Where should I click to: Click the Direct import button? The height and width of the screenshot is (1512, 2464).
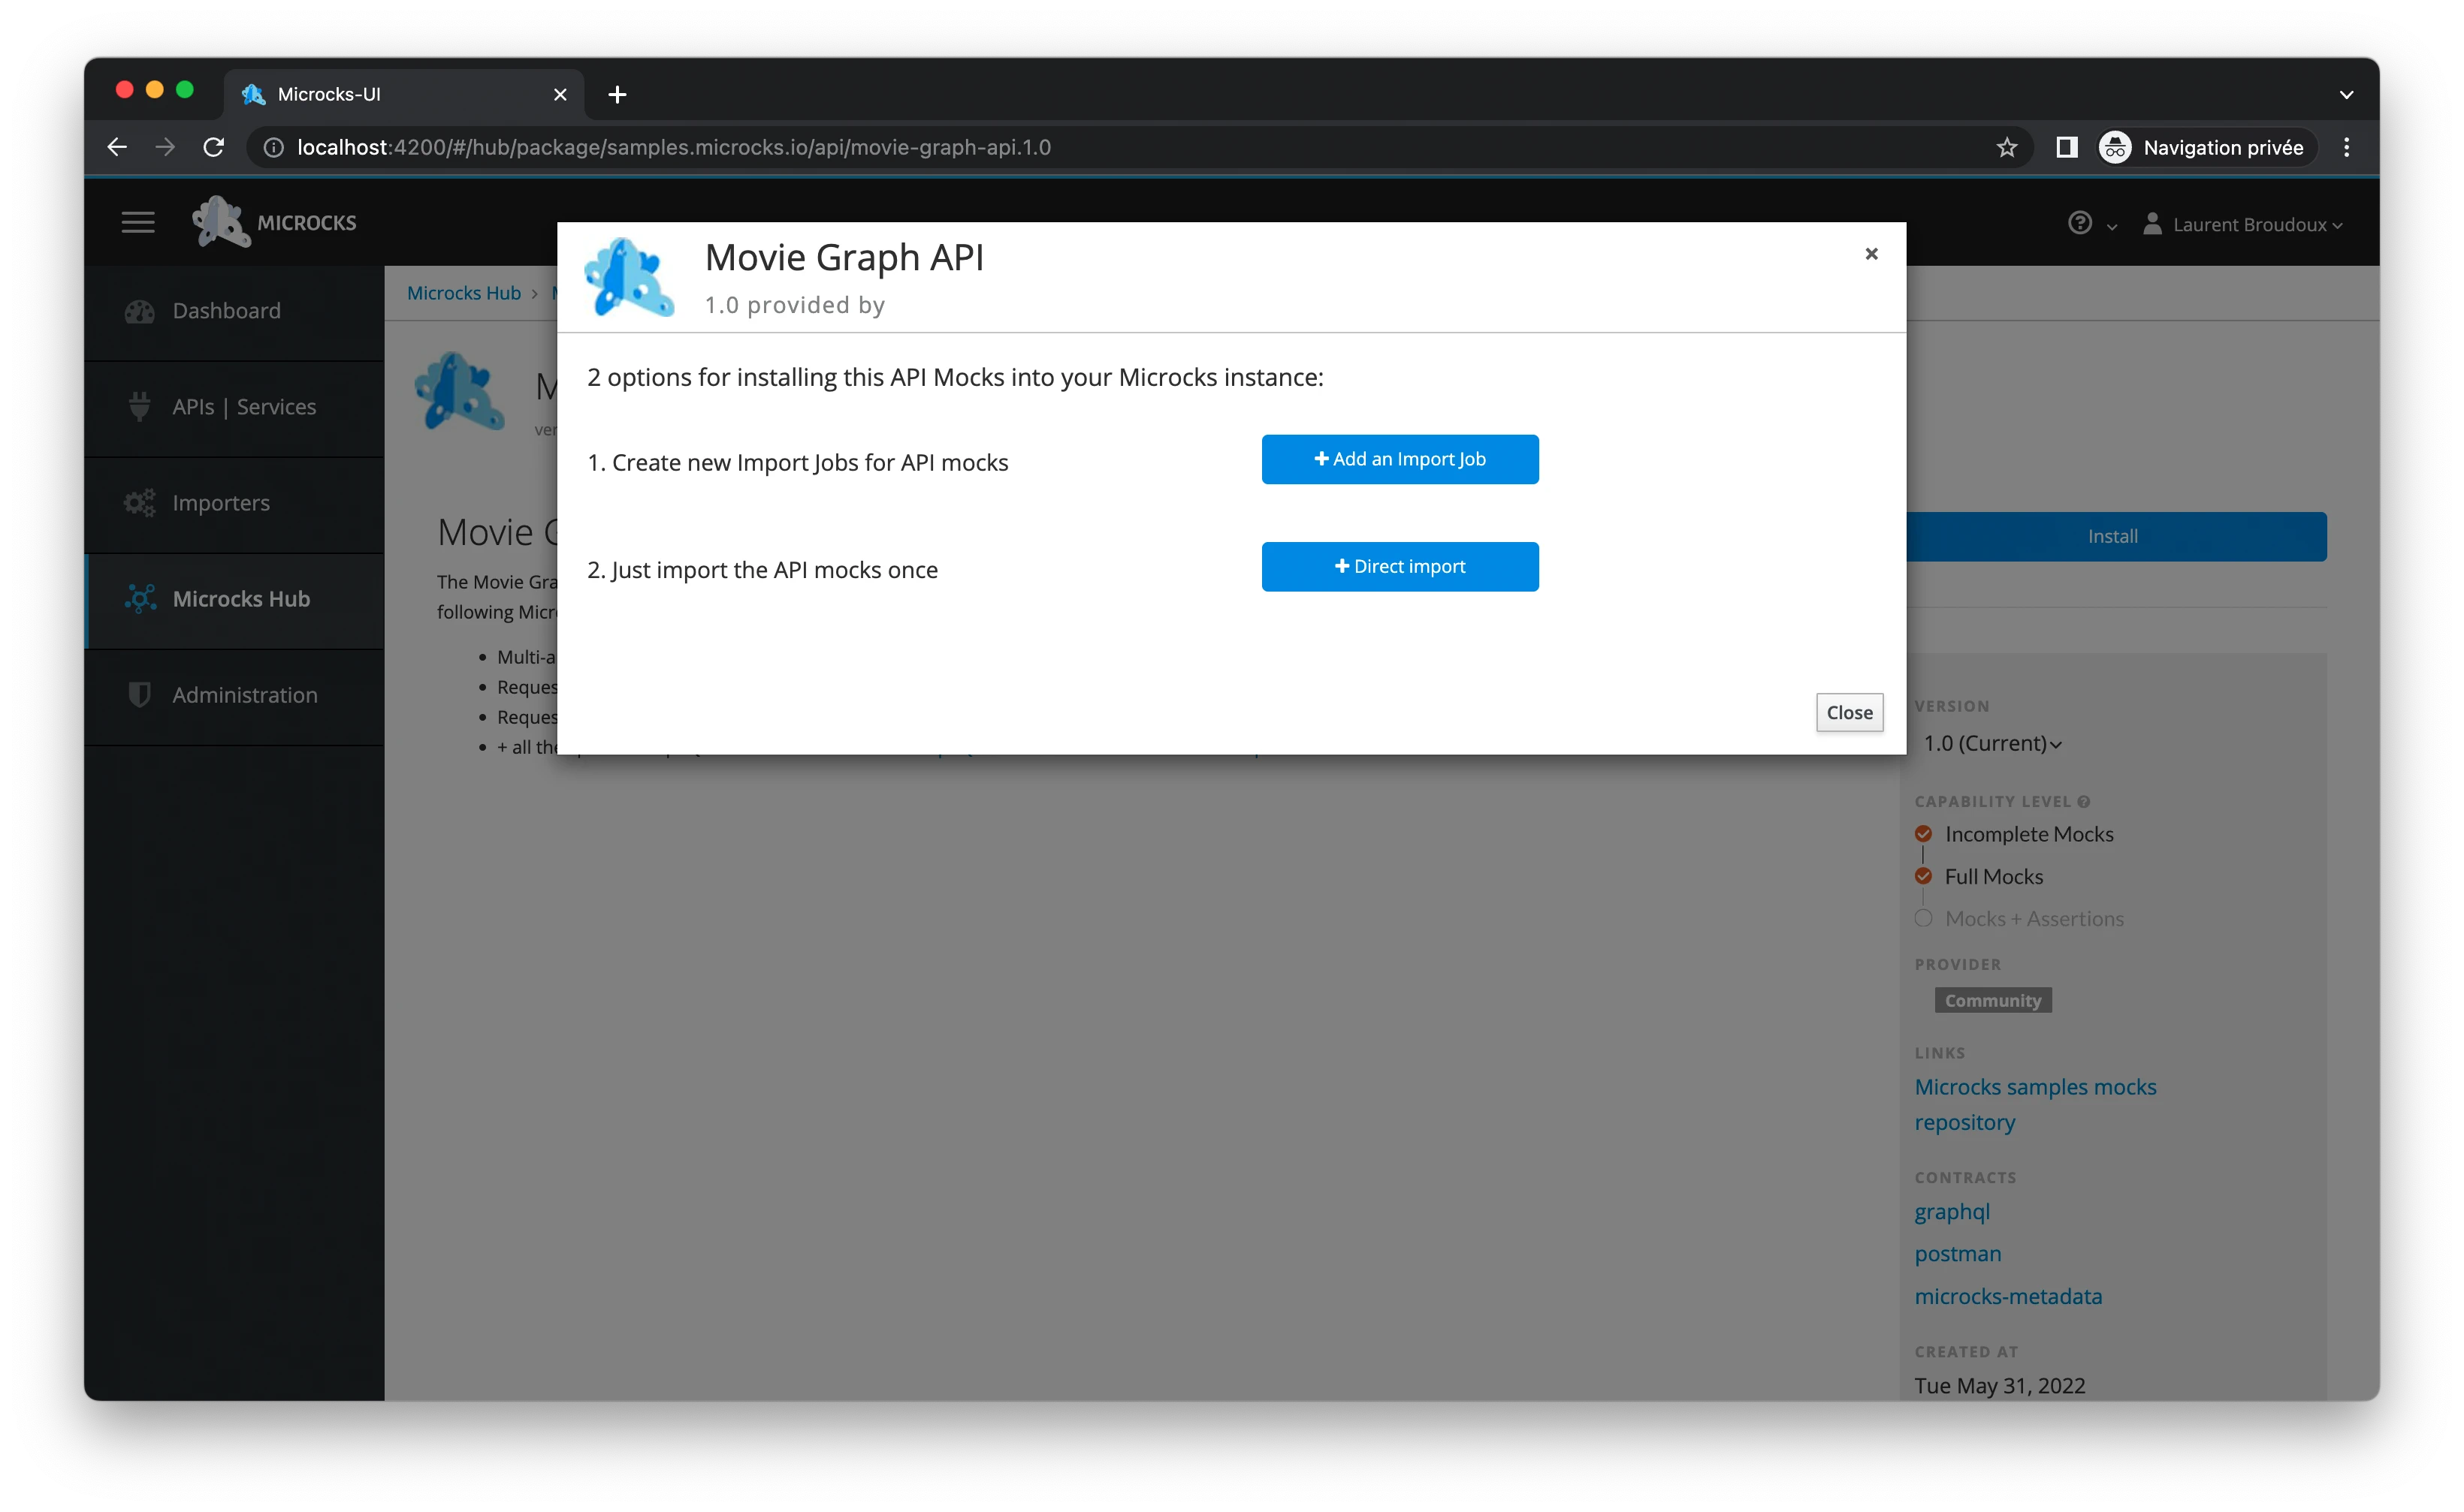(x=1400, y=567)
